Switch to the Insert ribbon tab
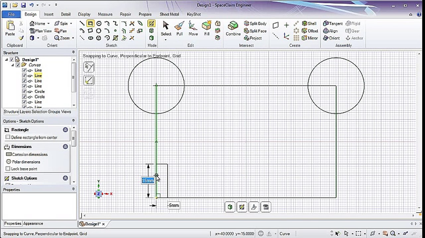Screen dimensions: 425x238 click(x=48, y=15)
